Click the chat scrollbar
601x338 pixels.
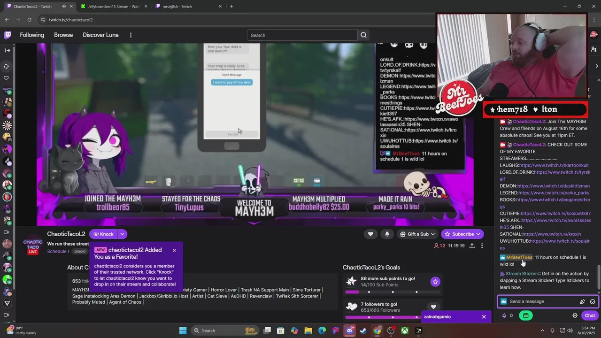coord(598,277)
